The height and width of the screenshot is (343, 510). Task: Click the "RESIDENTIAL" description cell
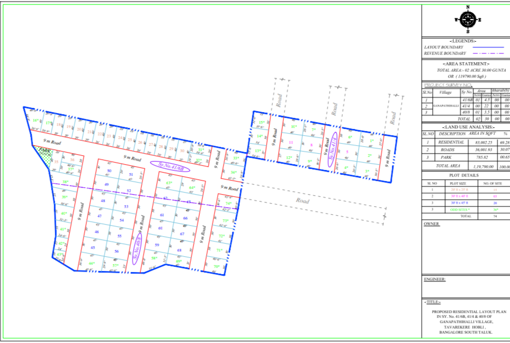[451, 142]
